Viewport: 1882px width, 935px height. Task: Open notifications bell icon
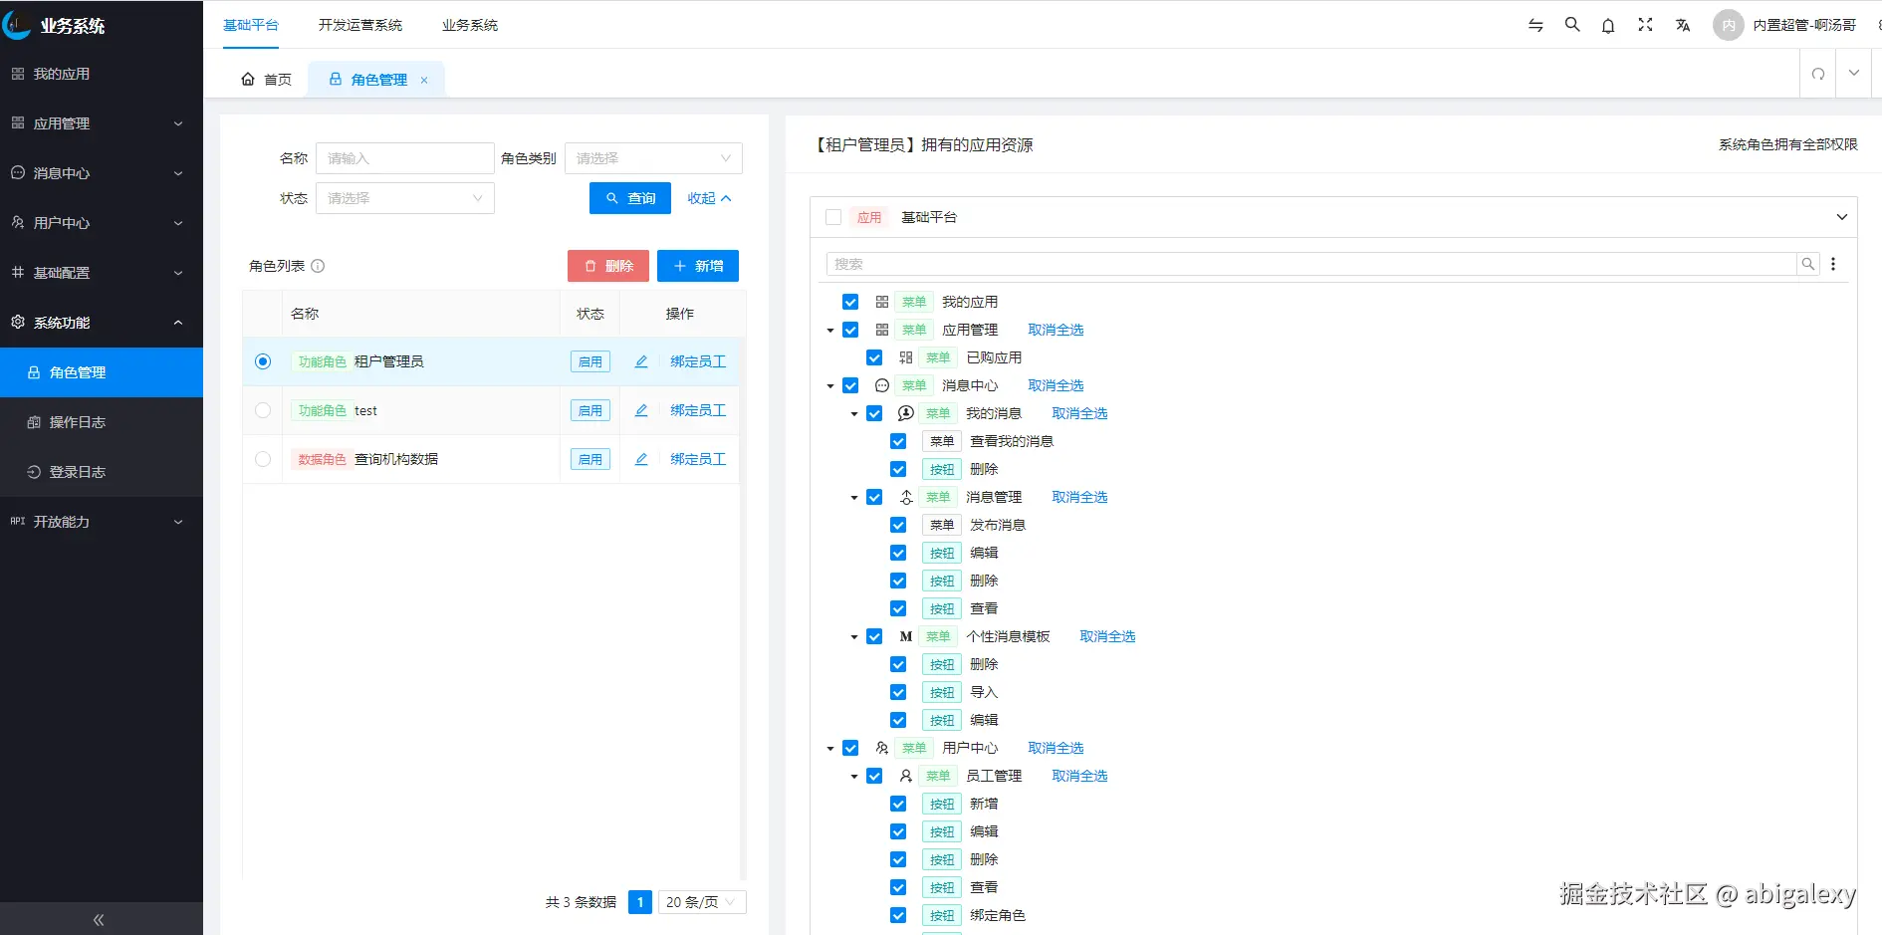tap(1608, 25)
